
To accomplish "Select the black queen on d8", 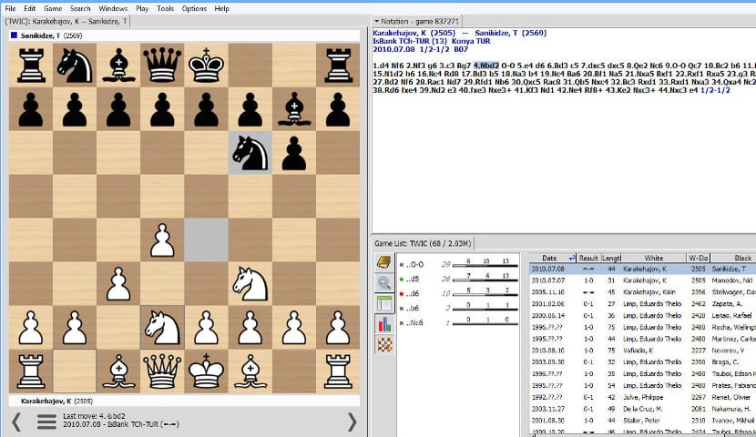I will tap(162, 65).
